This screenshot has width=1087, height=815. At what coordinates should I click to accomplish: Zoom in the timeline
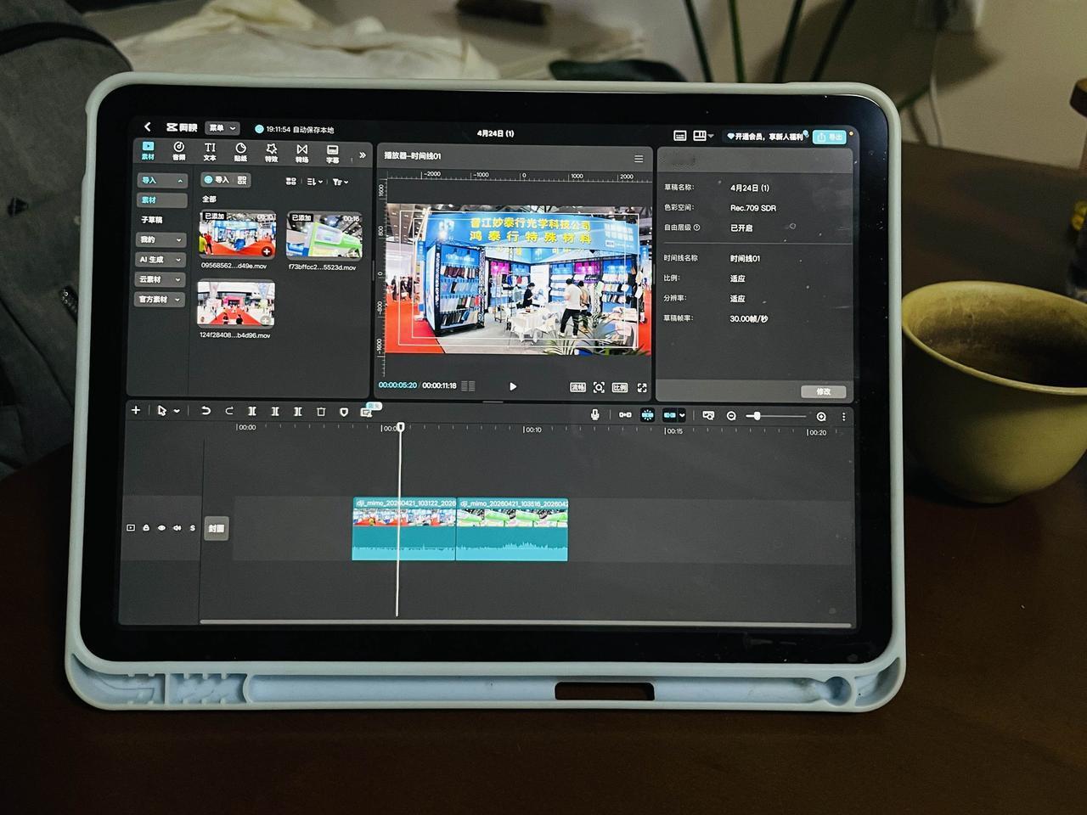821,417
